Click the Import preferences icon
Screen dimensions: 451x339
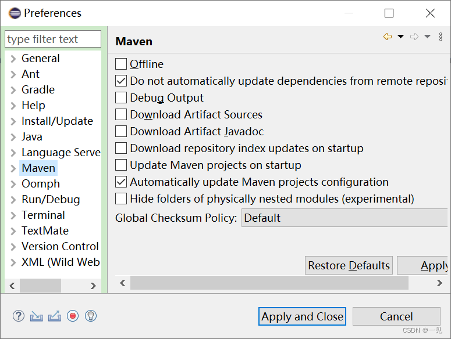[x=37, y=316]
